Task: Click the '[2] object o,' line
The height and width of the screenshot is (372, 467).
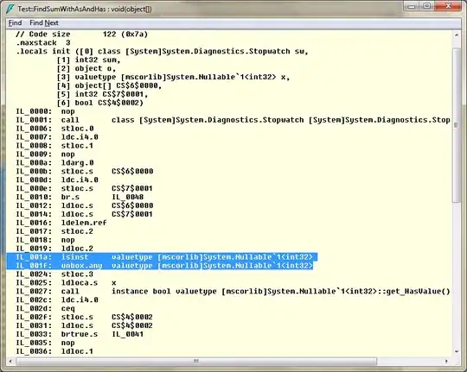Action: tap(86, 68)
